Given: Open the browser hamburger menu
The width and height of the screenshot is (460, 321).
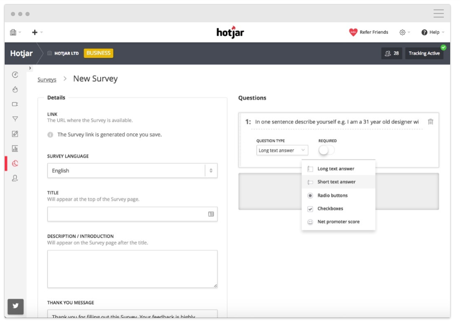Looking at the screenshot, I should point(439,13).
